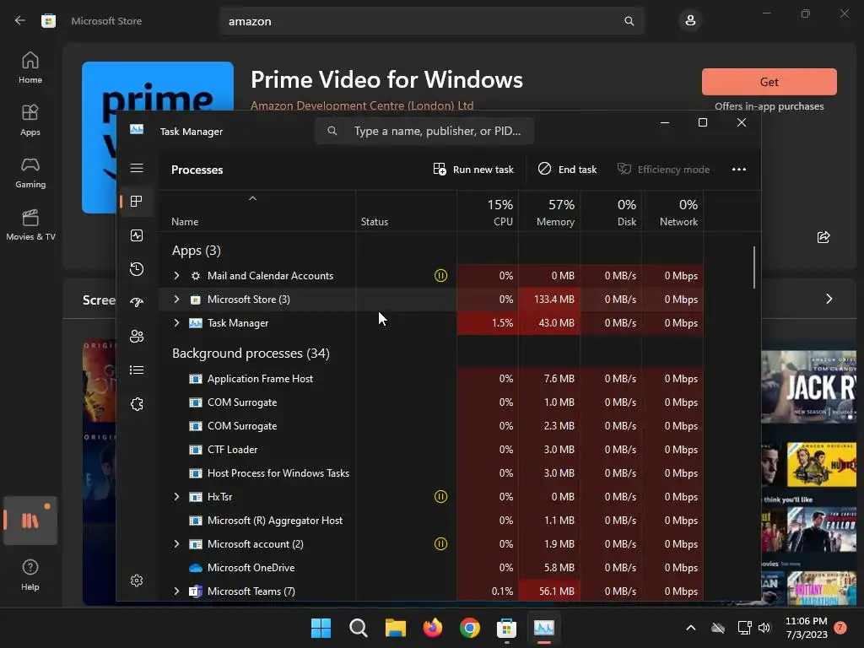Viewport: 864px width, 648px height.
Task: Open Details list icon in Task Manager sidebar
Action: pos(137,370)
